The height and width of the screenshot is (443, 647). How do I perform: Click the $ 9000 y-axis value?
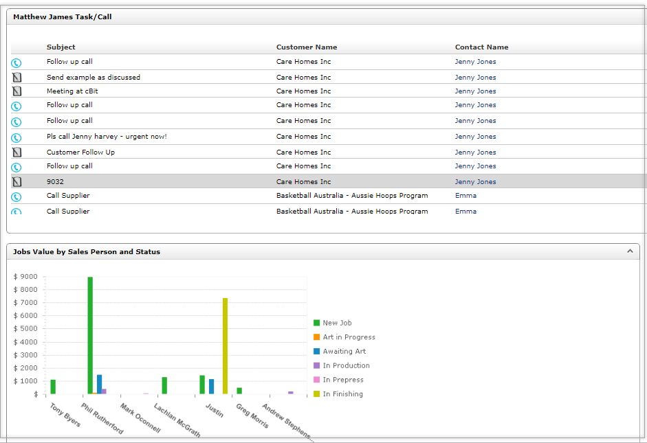click(x=25, y=277)
